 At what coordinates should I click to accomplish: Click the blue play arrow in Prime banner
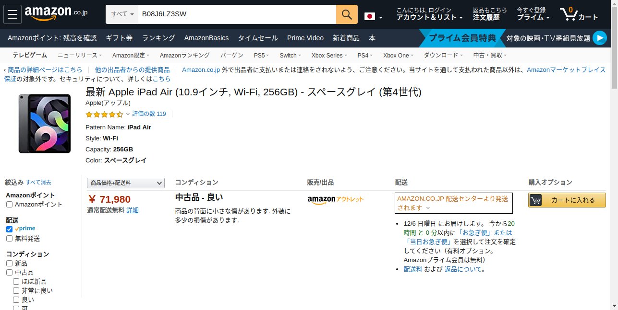[x=599, y=38]
